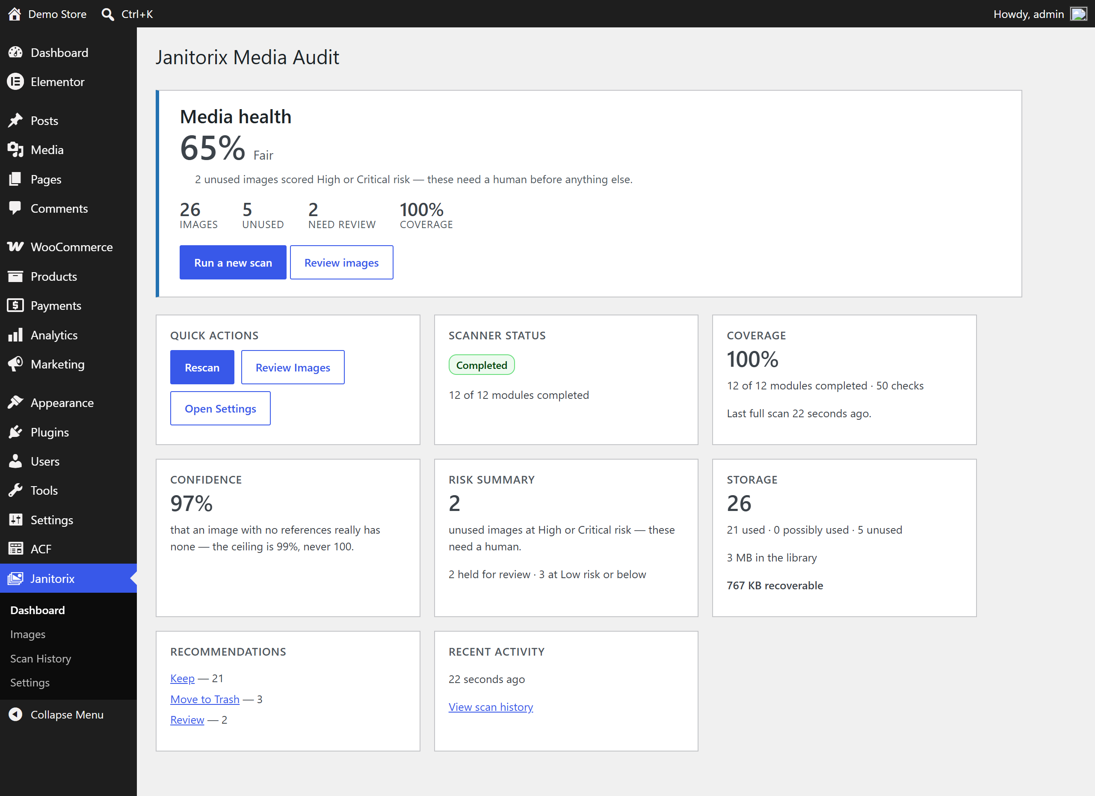Click the ACF fields icon
This screenshot has width=1095, height=796.
15,549
